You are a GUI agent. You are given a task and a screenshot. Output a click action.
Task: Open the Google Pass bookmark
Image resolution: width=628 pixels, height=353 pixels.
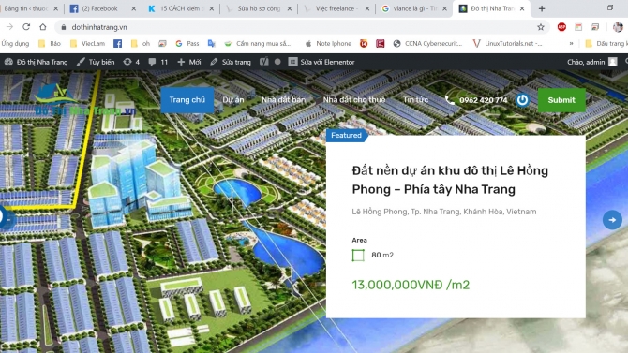coord(187,44)
